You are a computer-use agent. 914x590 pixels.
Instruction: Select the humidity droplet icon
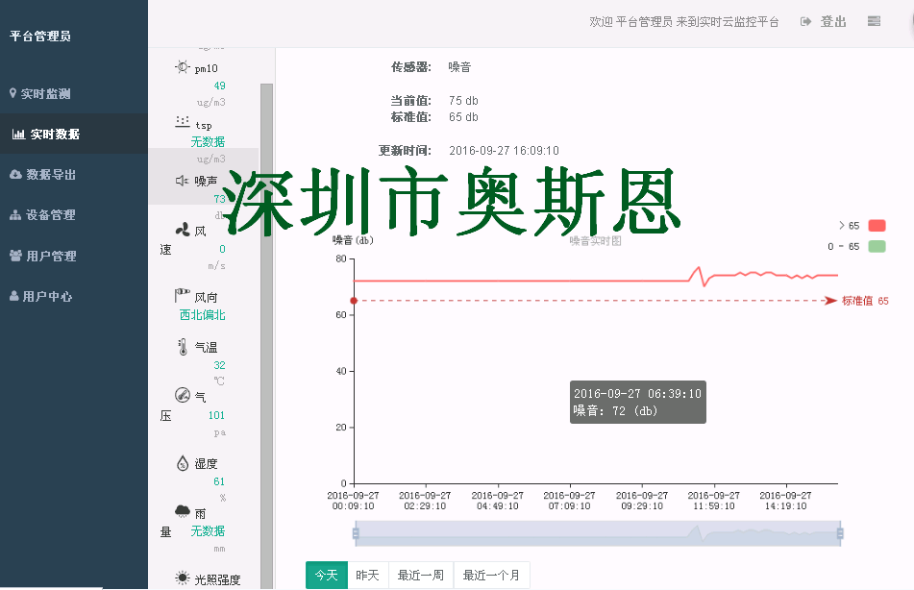point(183,463)
